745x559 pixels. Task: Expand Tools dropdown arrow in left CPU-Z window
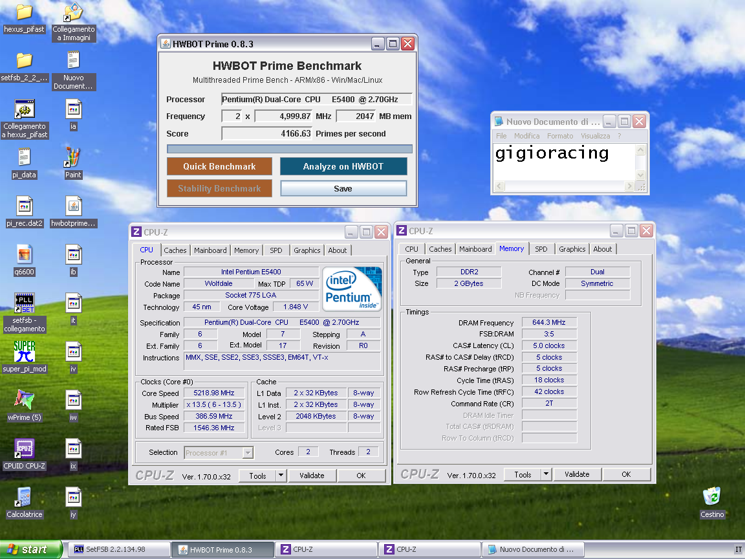(281, 476)
